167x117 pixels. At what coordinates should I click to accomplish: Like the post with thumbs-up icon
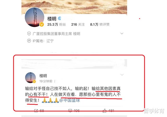click(104, 111)
